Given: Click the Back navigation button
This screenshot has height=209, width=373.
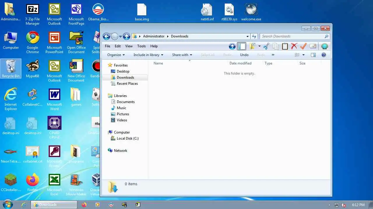Looking at the screenshot, I should coord(106,36).
